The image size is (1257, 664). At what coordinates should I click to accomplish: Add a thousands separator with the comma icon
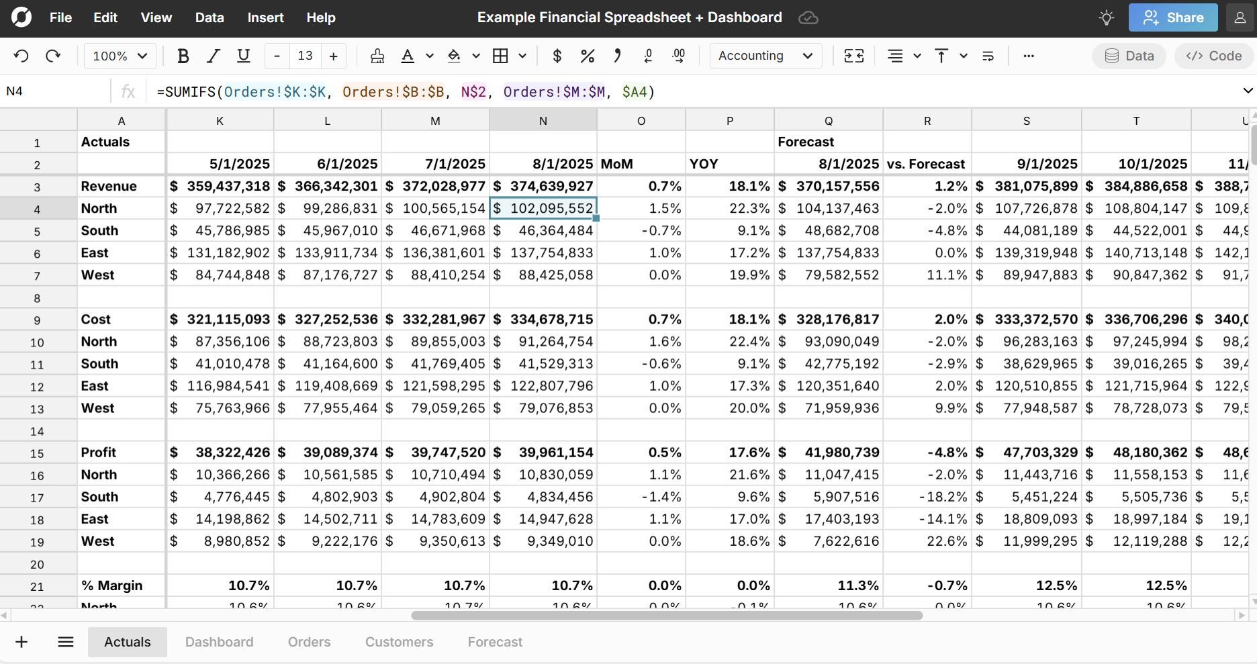coord(617,56)
